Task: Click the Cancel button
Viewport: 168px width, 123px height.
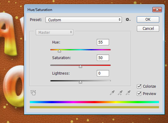Action: click(148, 29)
